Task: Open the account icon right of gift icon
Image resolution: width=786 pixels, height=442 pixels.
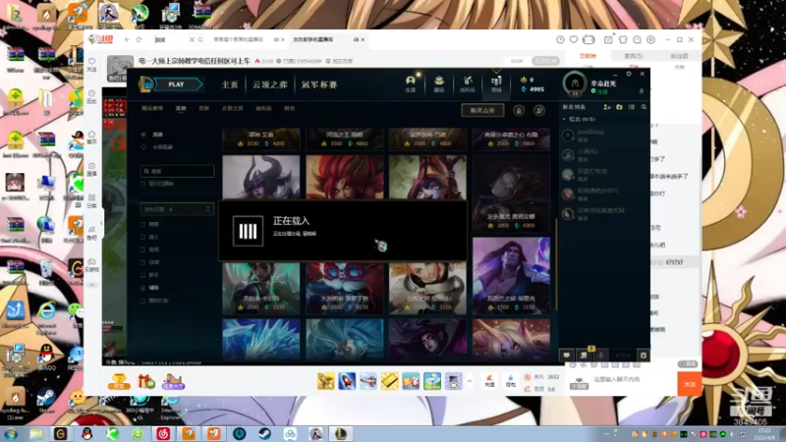Action: [539, 110]
